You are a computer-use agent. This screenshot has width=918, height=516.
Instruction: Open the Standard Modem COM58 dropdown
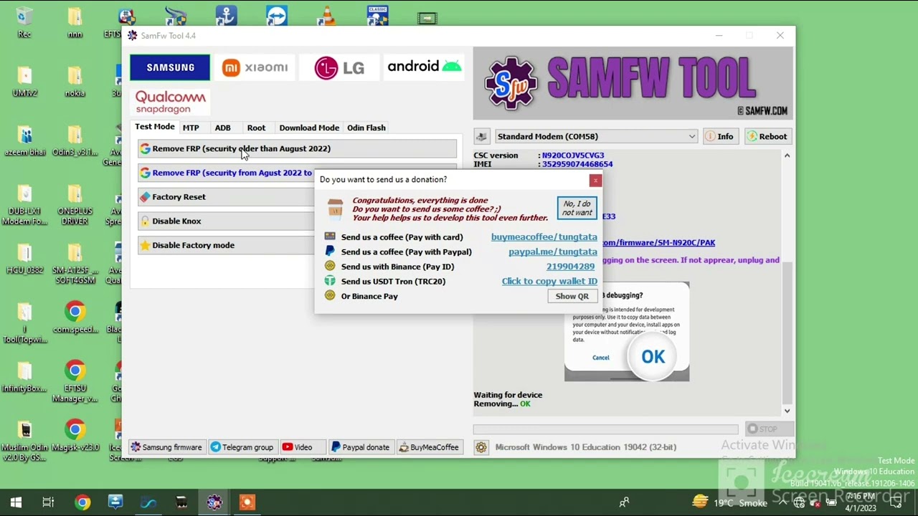[595, 136]
